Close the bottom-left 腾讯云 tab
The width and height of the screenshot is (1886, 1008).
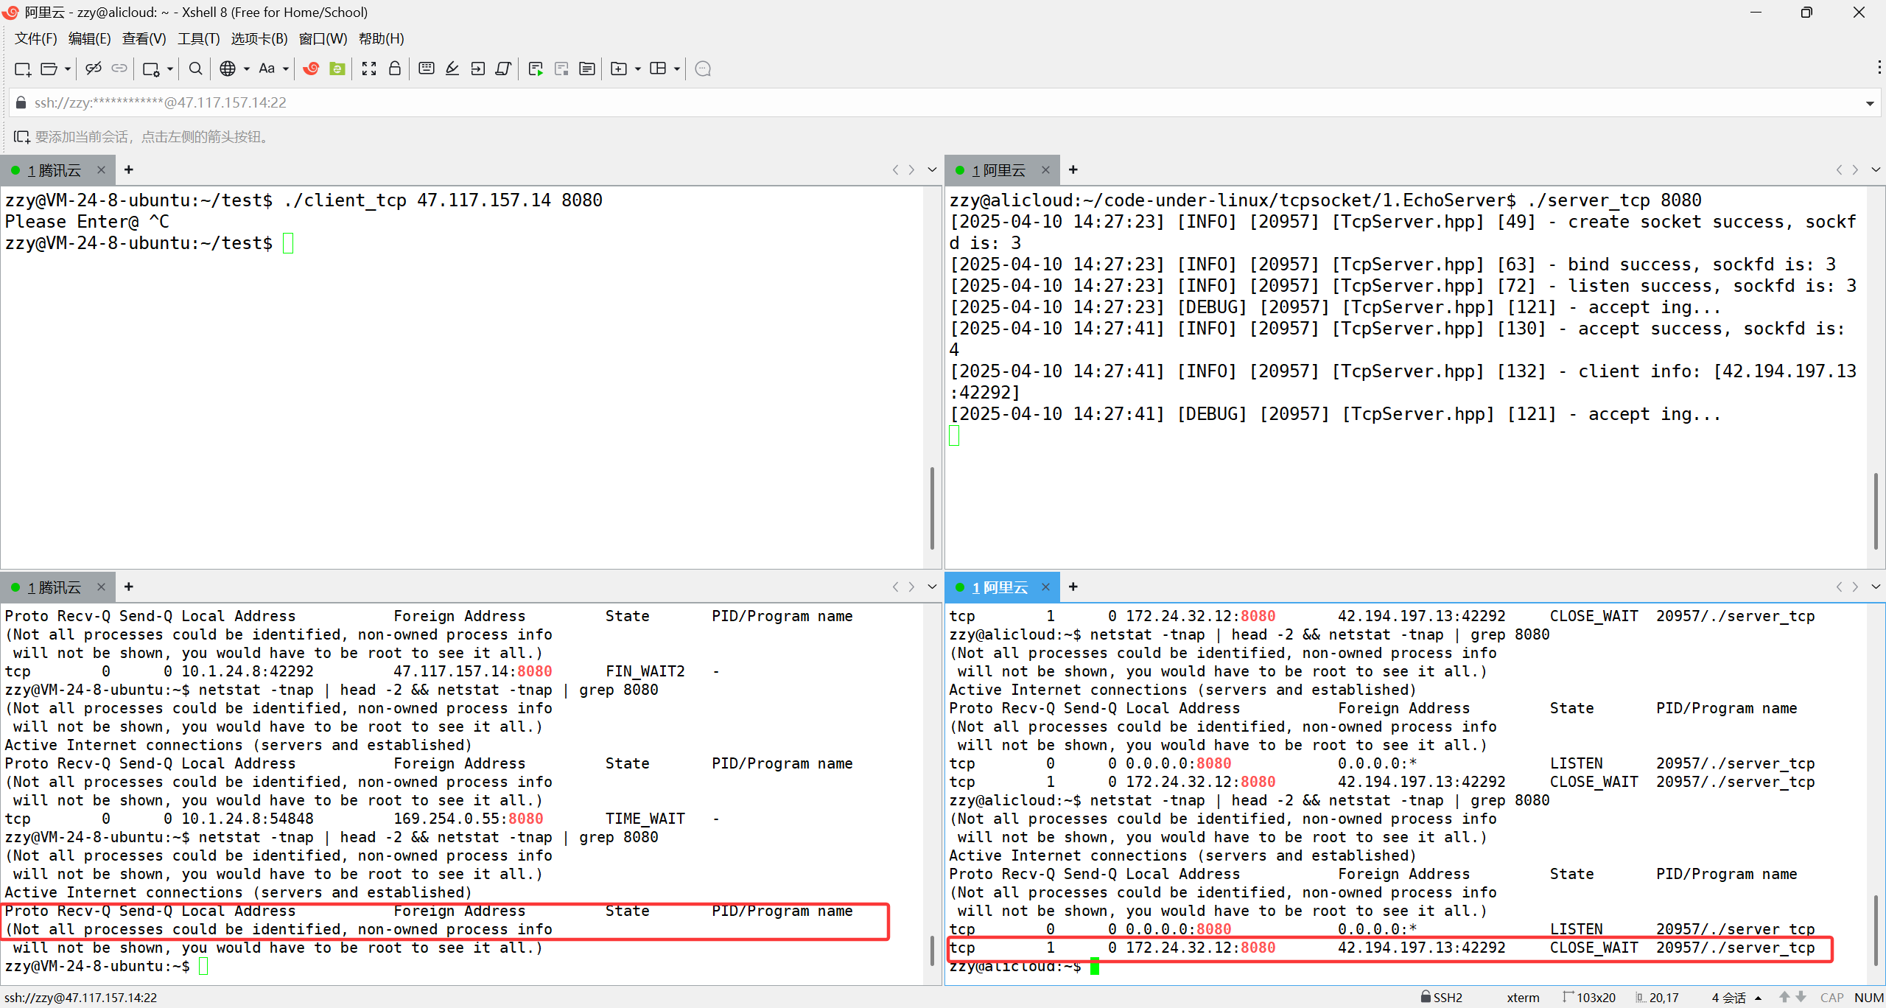pos(102,587)
